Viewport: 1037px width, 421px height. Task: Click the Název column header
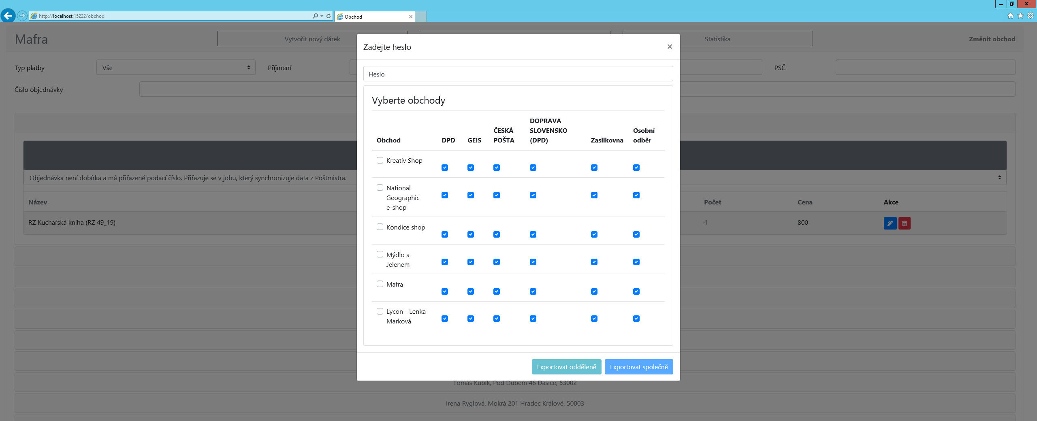click(x=38, y=202)
